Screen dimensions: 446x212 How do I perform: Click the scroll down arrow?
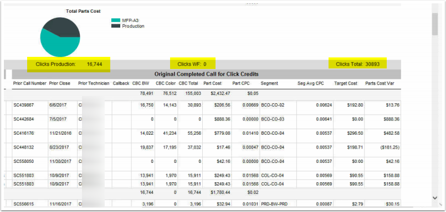click(435, 198)
